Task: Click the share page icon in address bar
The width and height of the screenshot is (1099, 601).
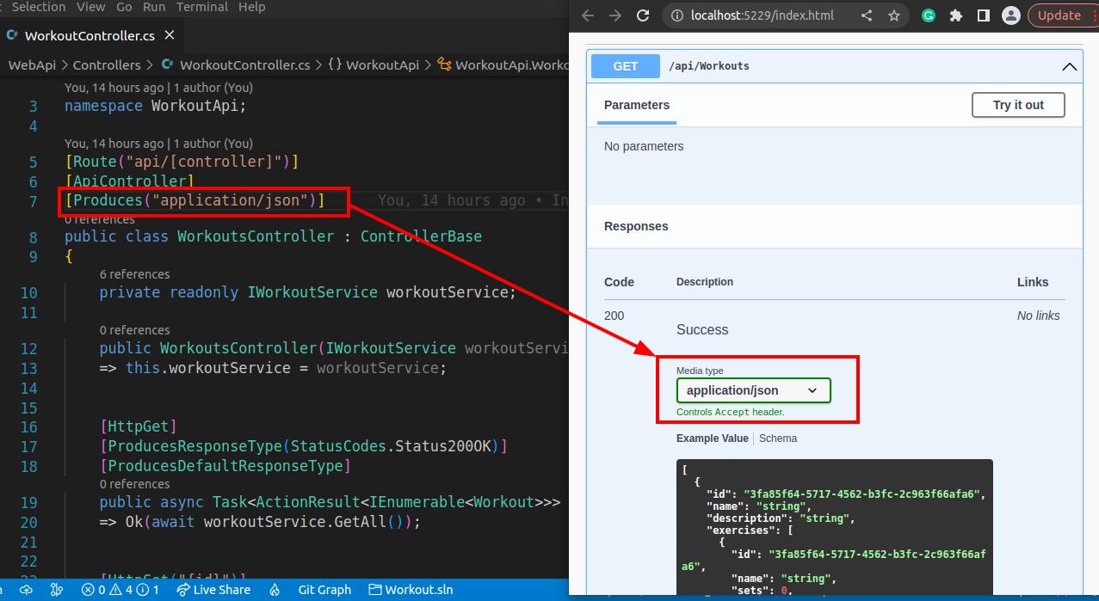Action: tap(867, 15)
